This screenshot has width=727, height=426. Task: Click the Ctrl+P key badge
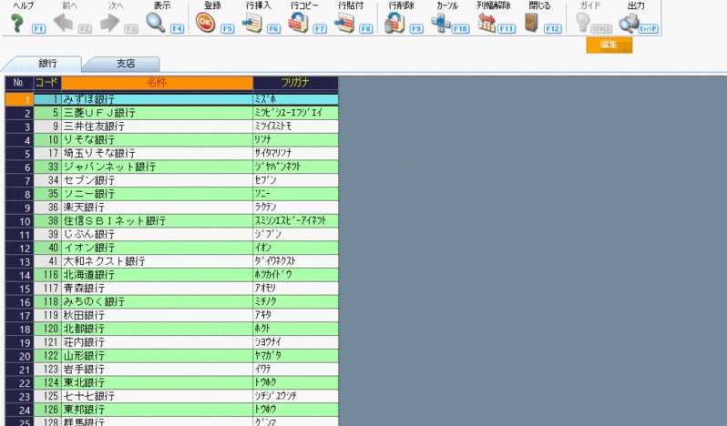(x=648, y=29)
